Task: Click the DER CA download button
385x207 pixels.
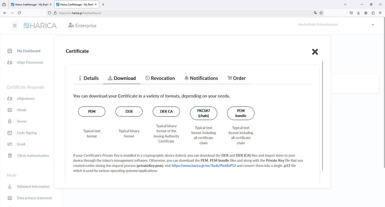Action: point(166,111)
